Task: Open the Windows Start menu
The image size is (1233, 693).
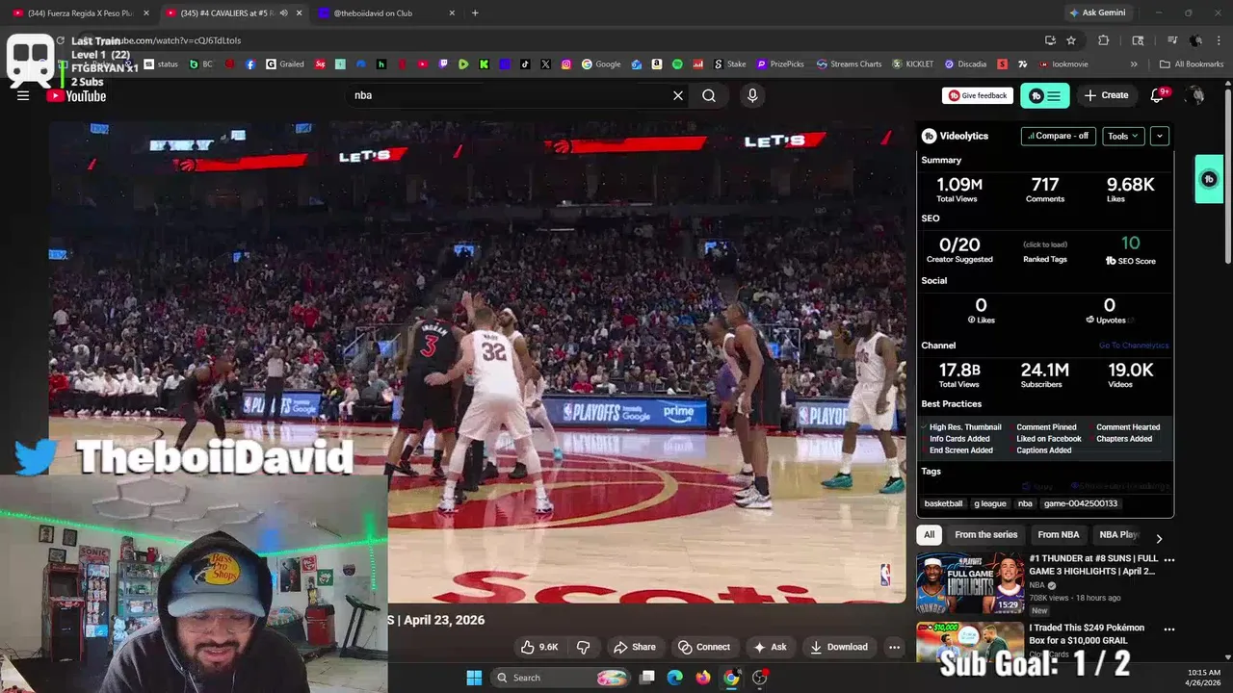Action: 474,678
